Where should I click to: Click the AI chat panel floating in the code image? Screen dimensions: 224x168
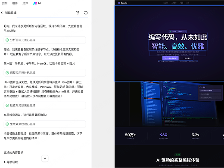[210, 93]
